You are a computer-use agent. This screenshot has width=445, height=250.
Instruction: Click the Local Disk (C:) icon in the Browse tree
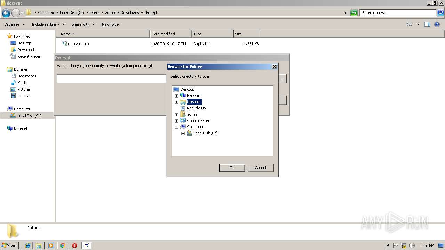(189, 133)
